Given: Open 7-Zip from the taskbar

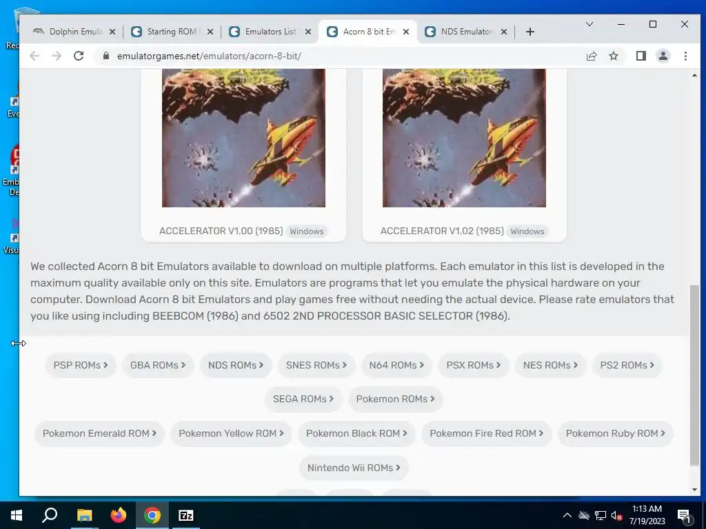Looking at the screenshot, I should 186,515.
